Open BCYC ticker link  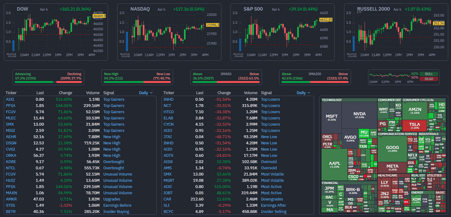(x=168, y=211)
